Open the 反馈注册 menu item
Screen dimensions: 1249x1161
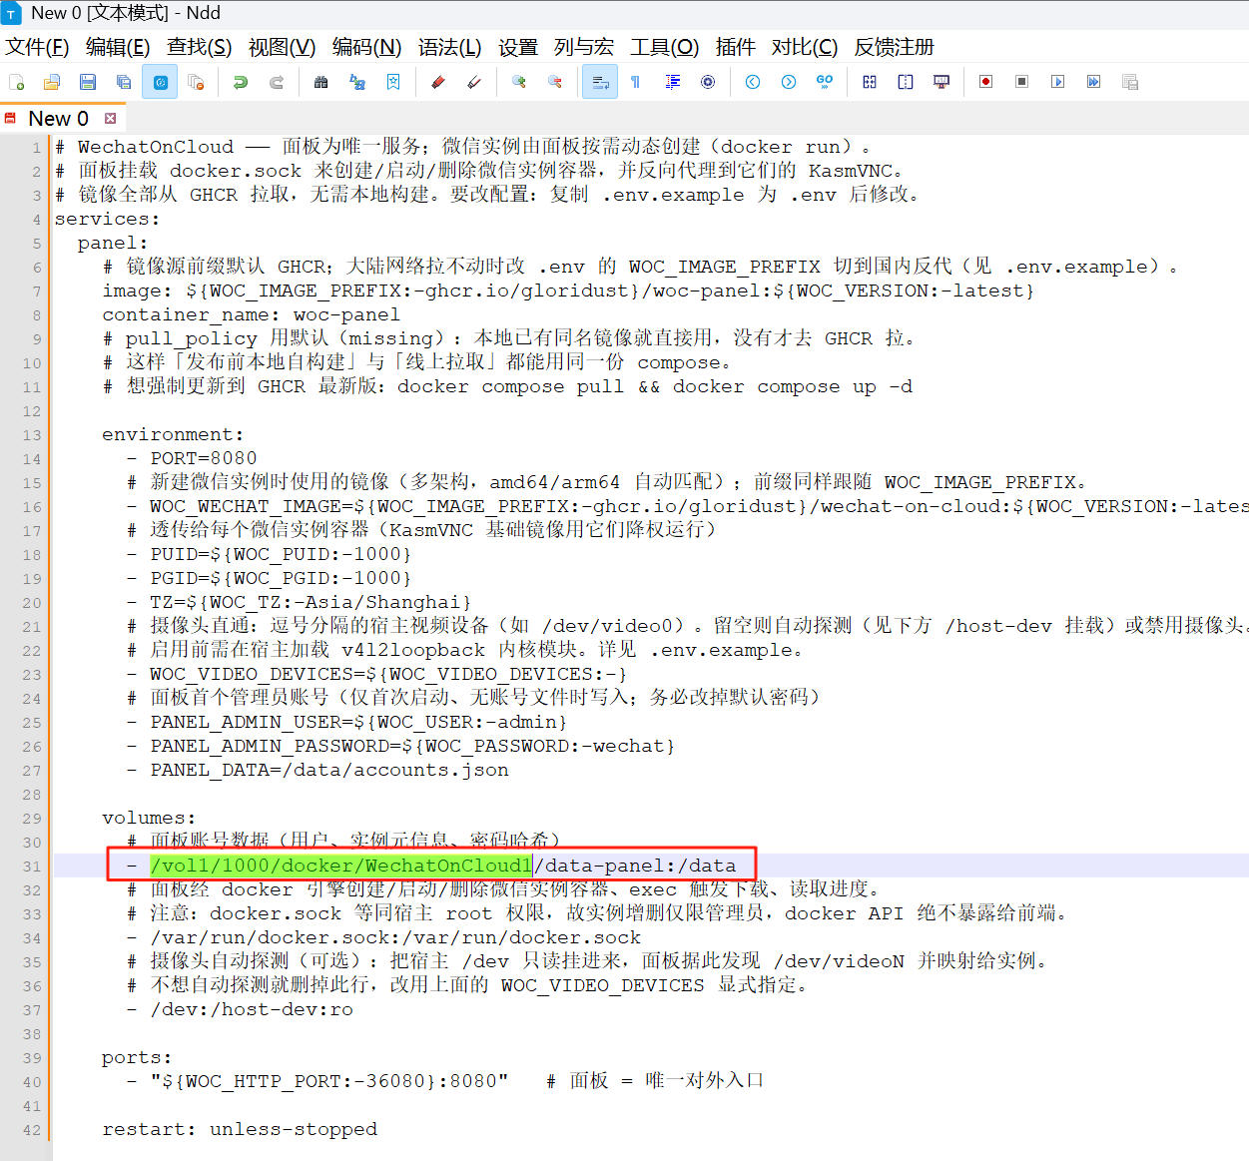(x=894, y=47)
